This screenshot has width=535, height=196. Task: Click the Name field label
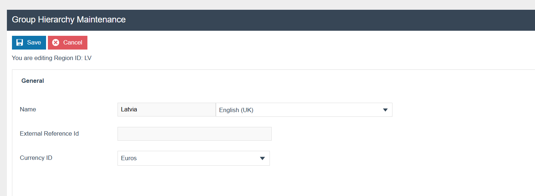point(28,110)
